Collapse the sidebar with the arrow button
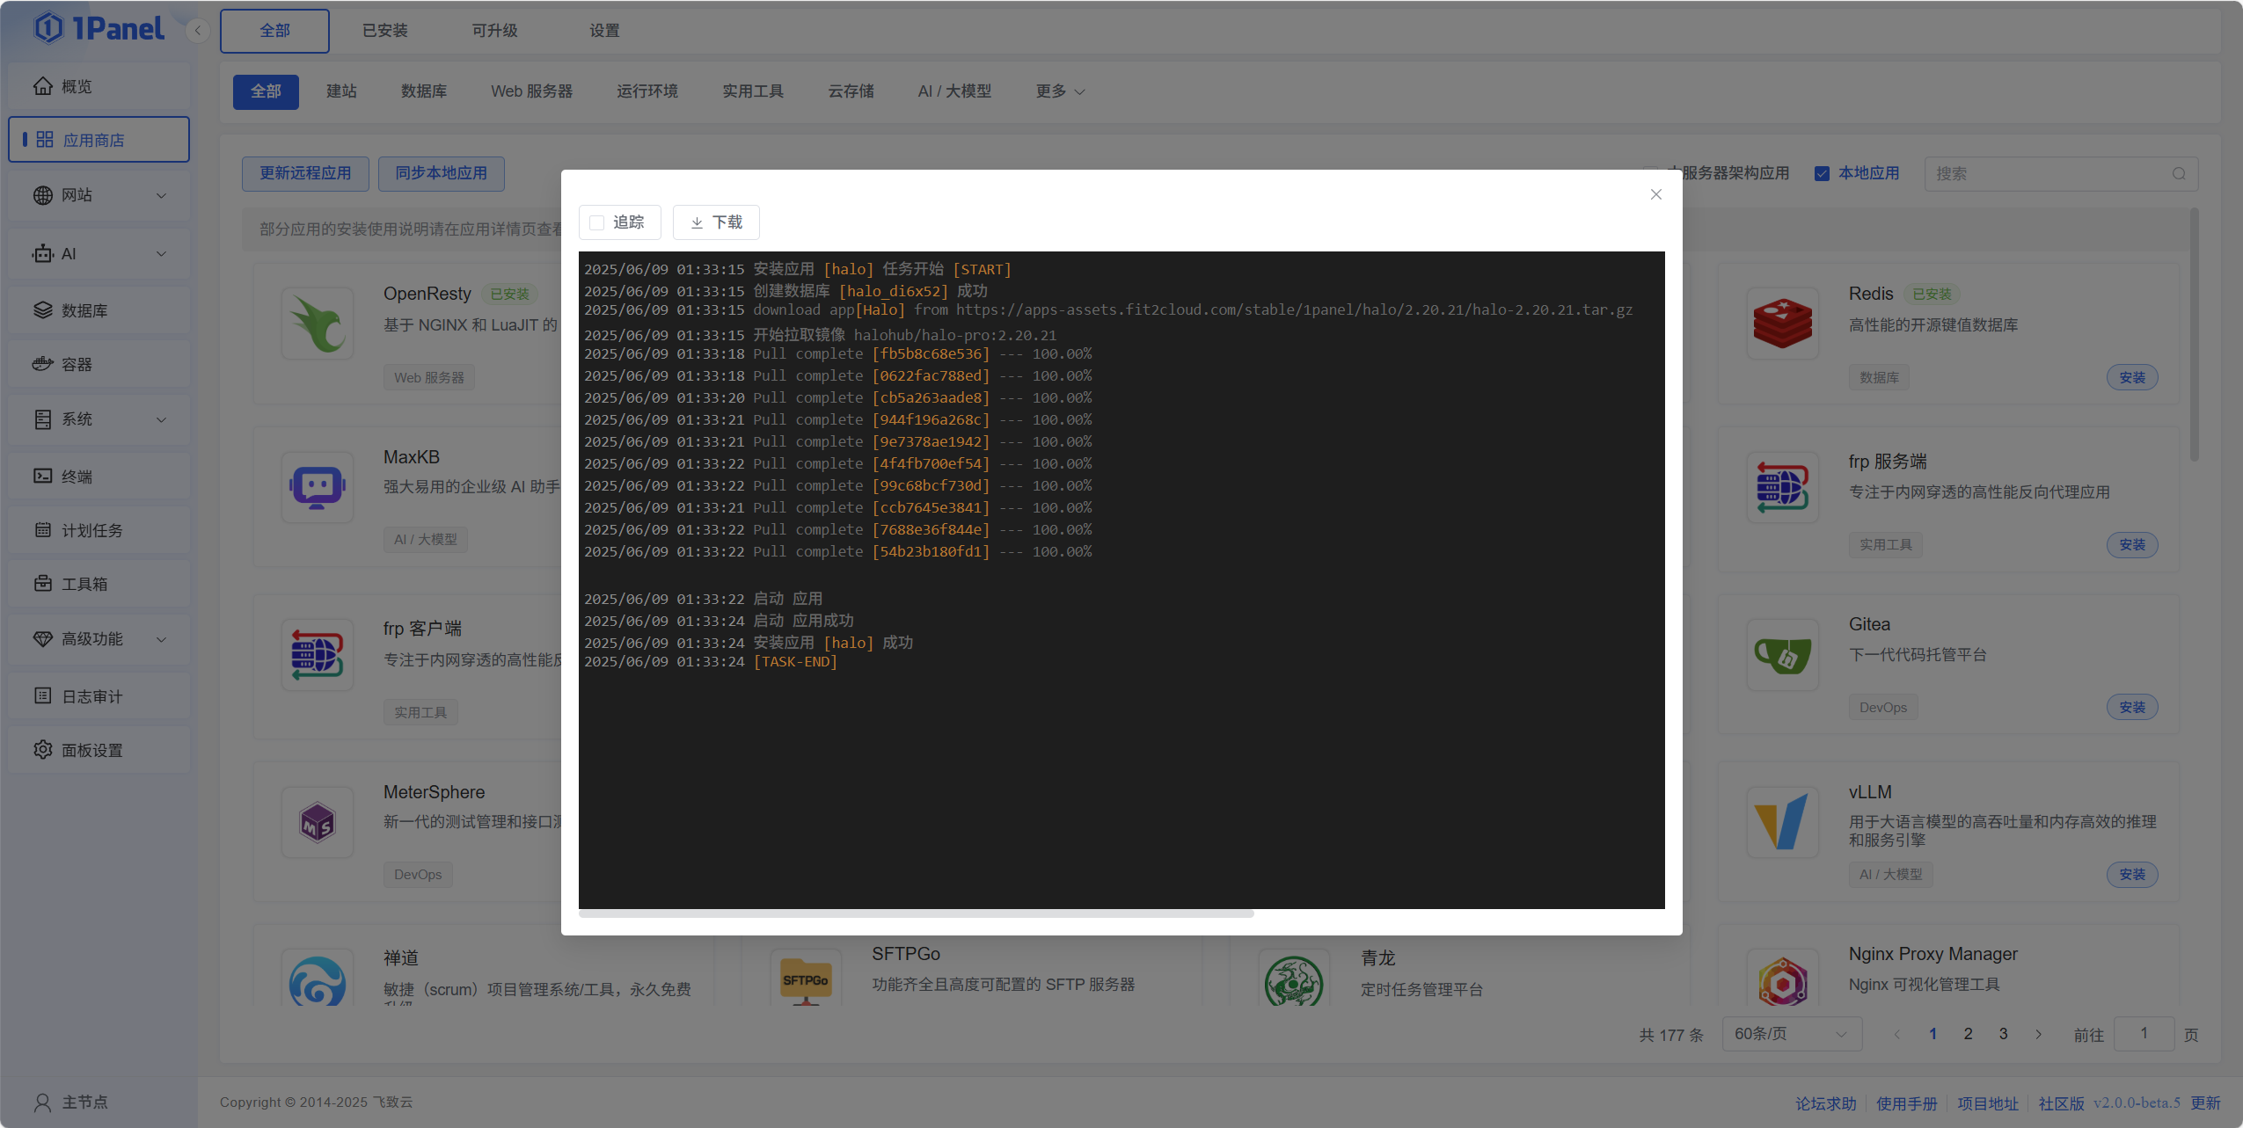 click(198, 30)
